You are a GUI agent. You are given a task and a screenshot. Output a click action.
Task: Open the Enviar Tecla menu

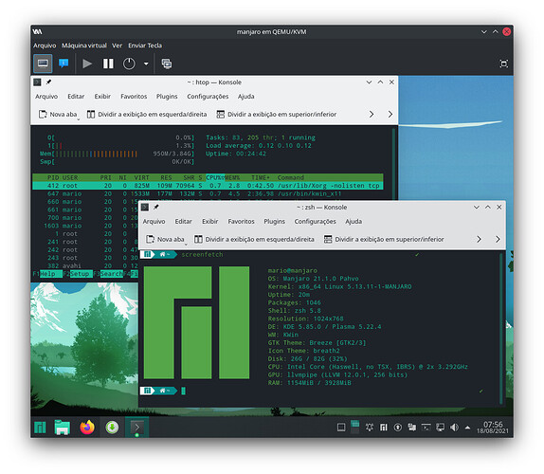tap(145, 46)
